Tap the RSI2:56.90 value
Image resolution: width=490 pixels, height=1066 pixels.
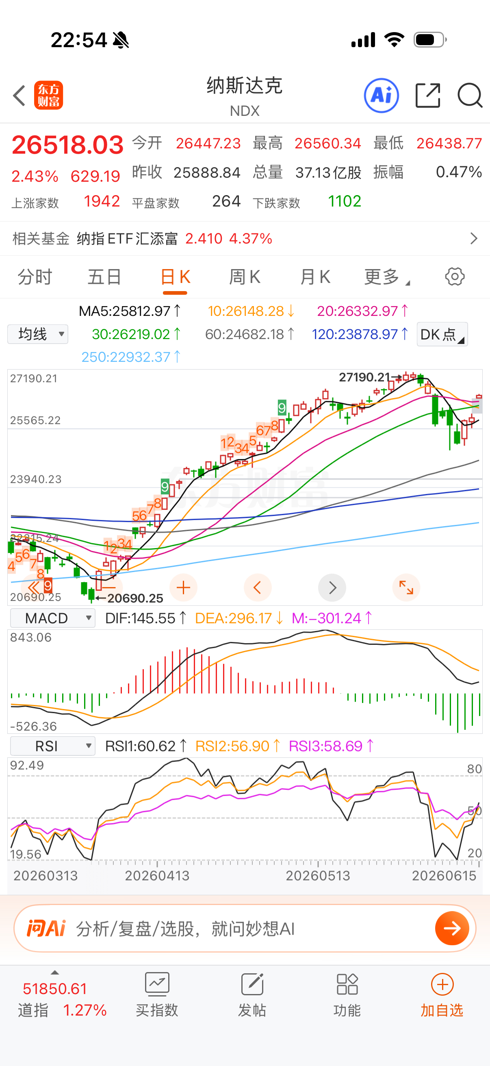[238, 746]
